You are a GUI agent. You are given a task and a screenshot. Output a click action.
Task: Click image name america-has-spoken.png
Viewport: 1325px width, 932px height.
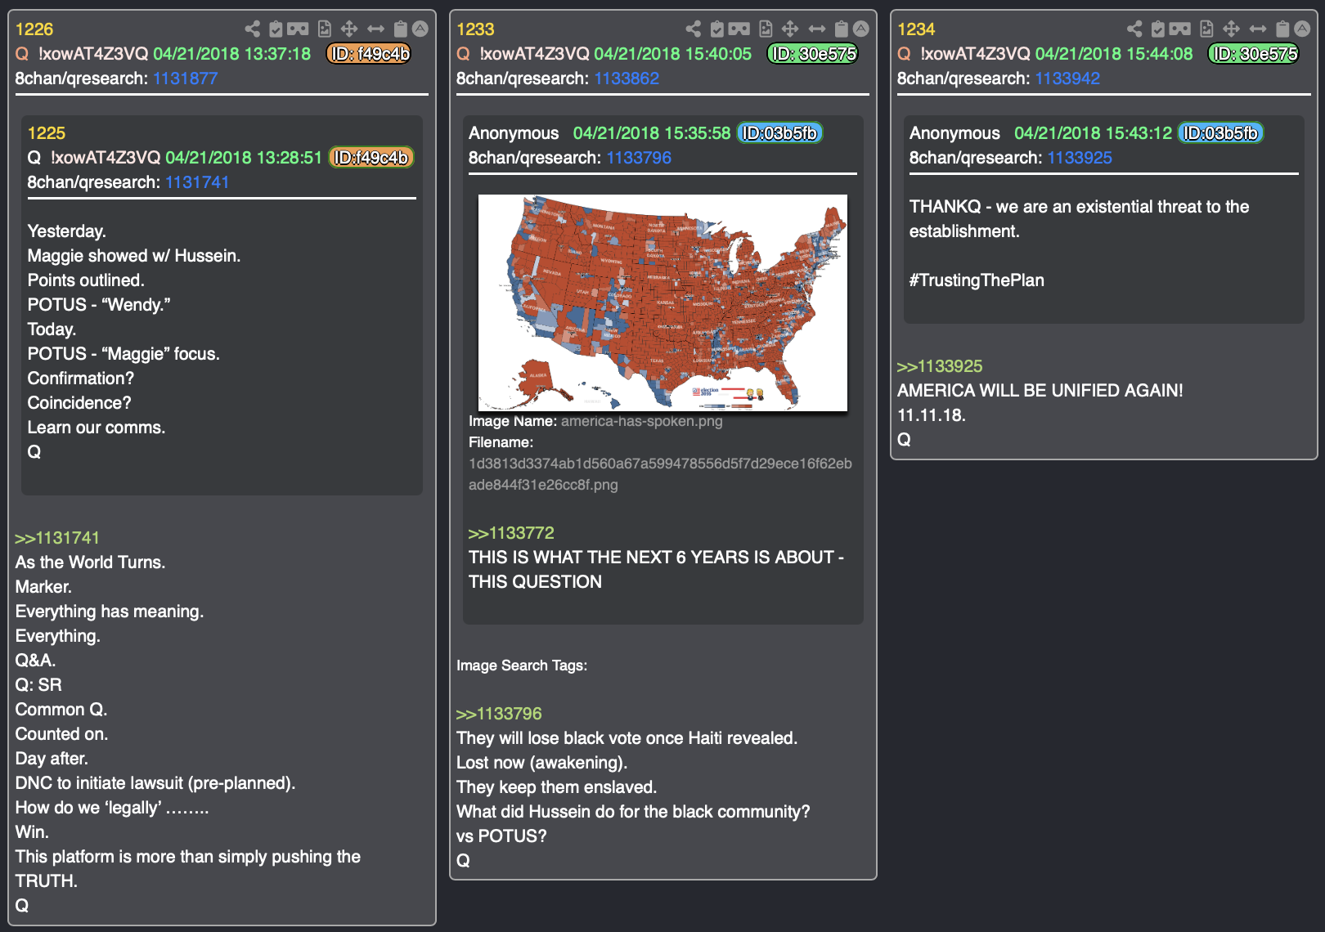tap(642, 421)
